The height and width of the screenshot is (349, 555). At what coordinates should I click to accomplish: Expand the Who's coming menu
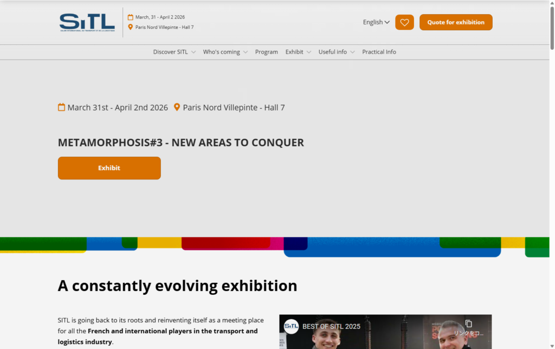pyautogui.click(x=225, y=52)
